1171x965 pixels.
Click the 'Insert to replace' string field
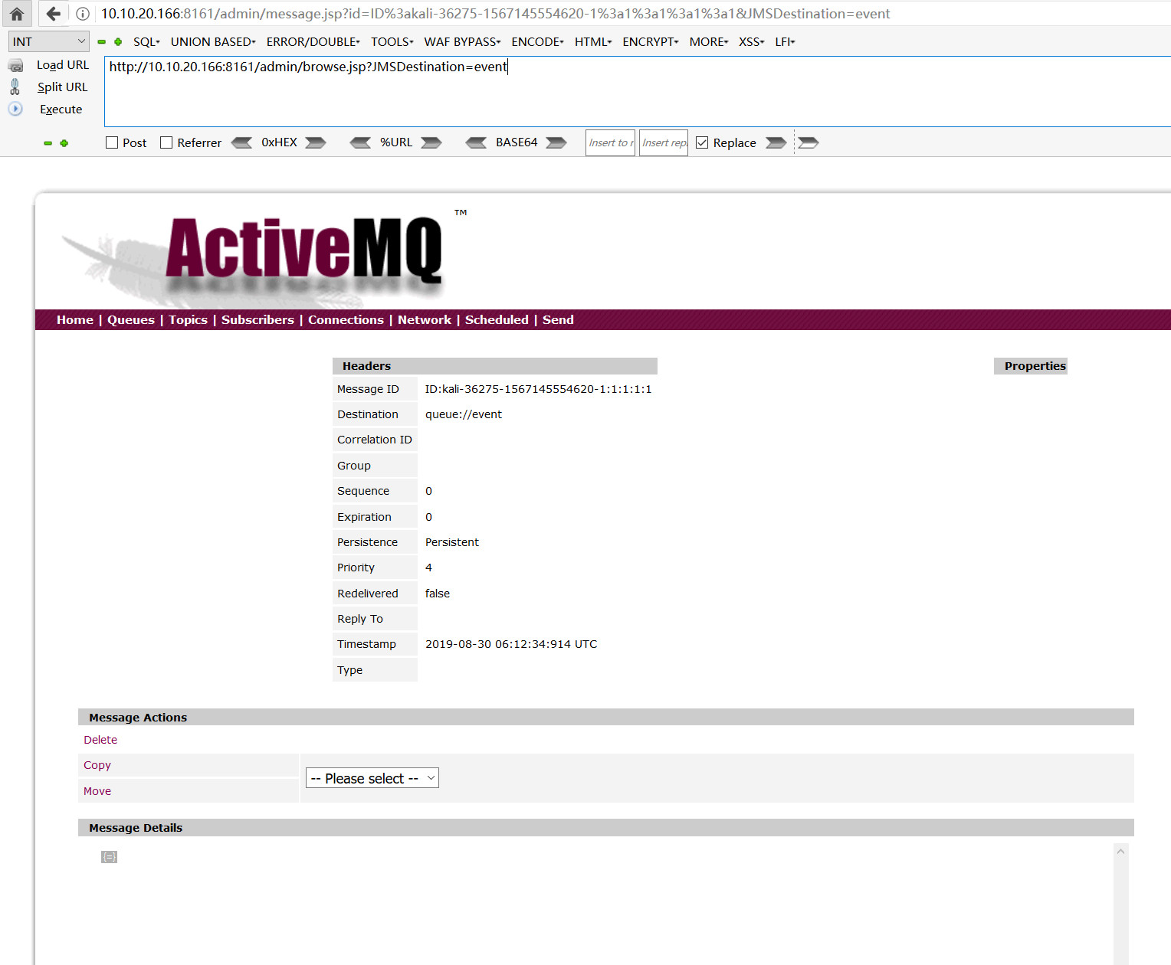coord(610,142)
